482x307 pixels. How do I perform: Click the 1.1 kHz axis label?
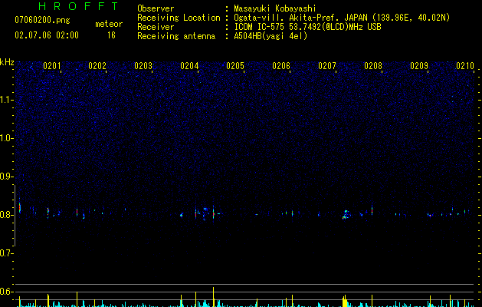pyautogui.click(x=6, y=100)
